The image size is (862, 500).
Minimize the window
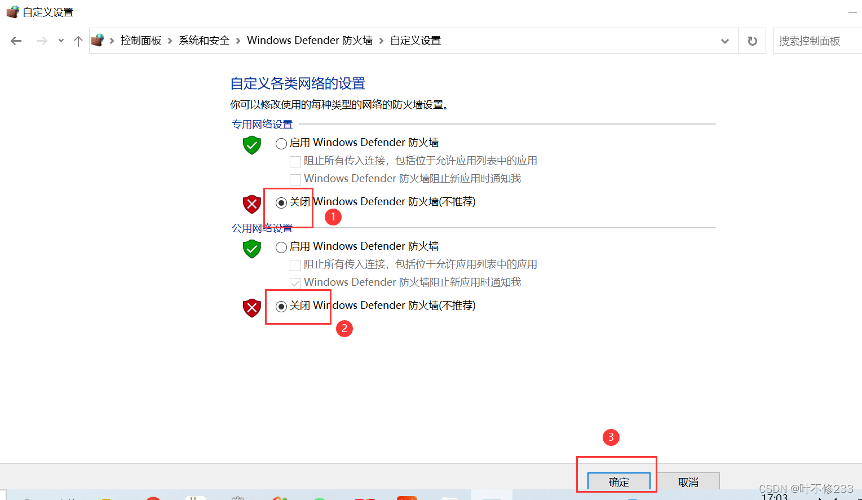click(852, 12)
